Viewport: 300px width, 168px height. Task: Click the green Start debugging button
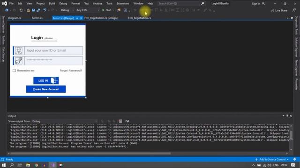coord(107,10)
